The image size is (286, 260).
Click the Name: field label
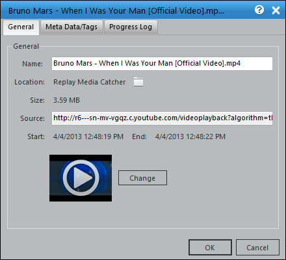pyautogui.click(x=32, y=64)
